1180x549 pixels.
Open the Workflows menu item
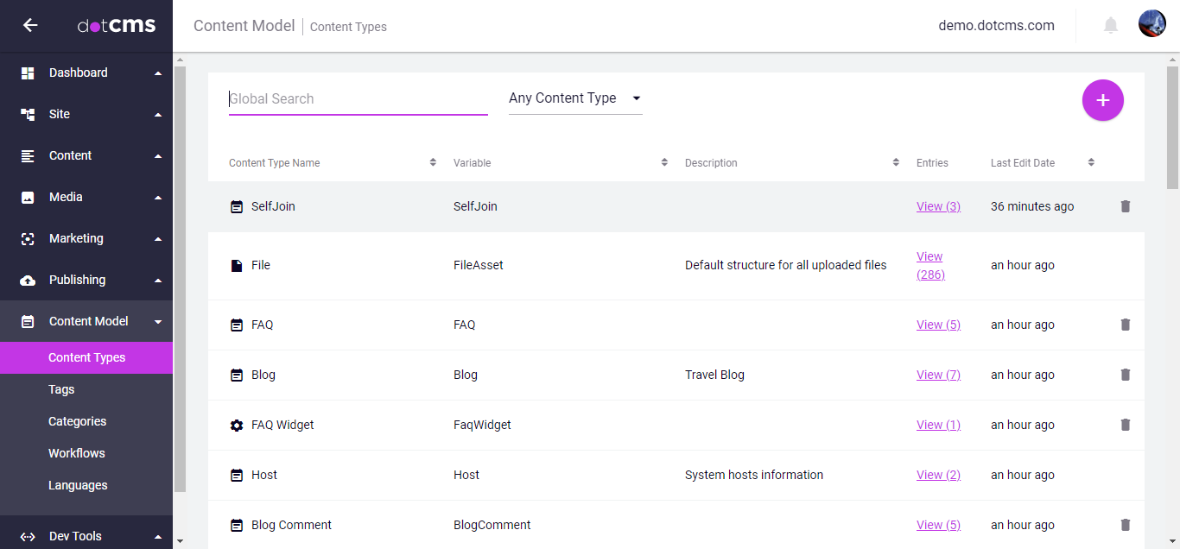click(x=77, y=453)
